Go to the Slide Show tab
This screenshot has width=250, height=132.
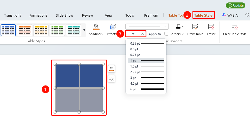point(64,16)
